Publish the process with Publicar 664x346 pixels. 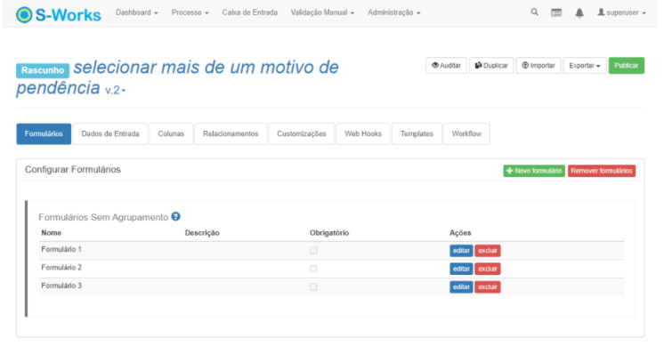coord(627,66)
